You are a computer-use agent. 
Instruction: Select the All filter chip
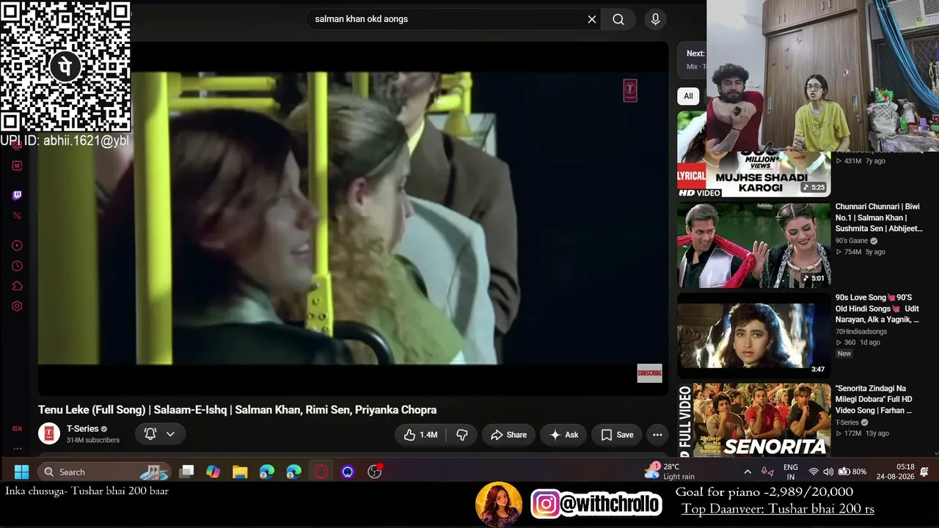click(688, 96)
